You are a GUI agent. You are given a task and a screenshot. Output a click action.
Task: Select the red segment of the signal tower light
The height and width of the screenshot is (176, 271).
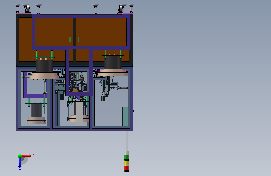pos(127,168)
